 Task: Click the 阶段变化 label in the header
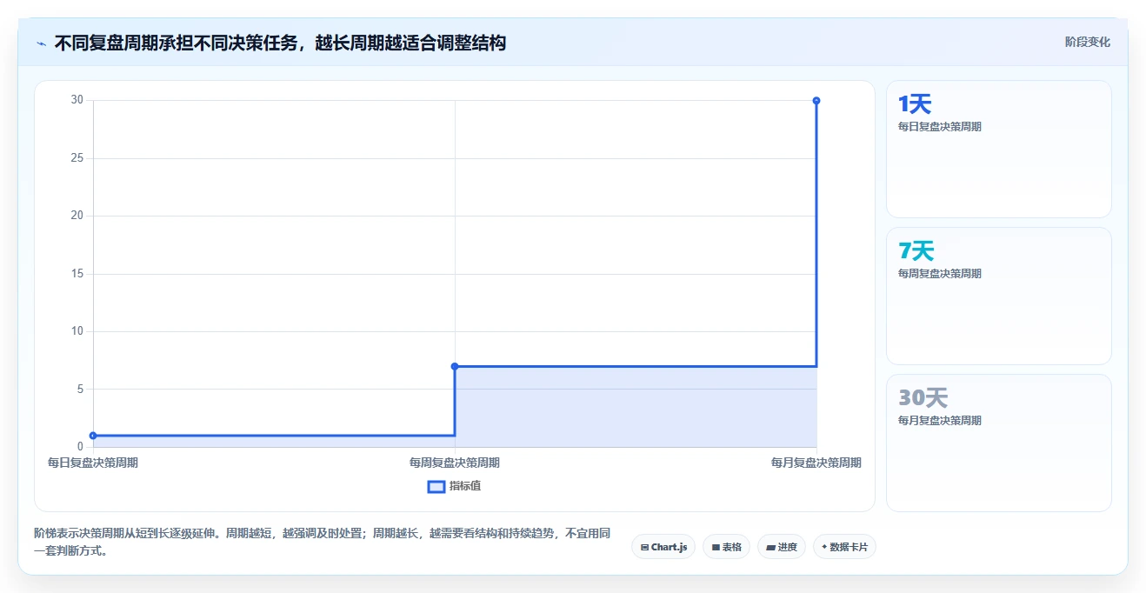1087,42
